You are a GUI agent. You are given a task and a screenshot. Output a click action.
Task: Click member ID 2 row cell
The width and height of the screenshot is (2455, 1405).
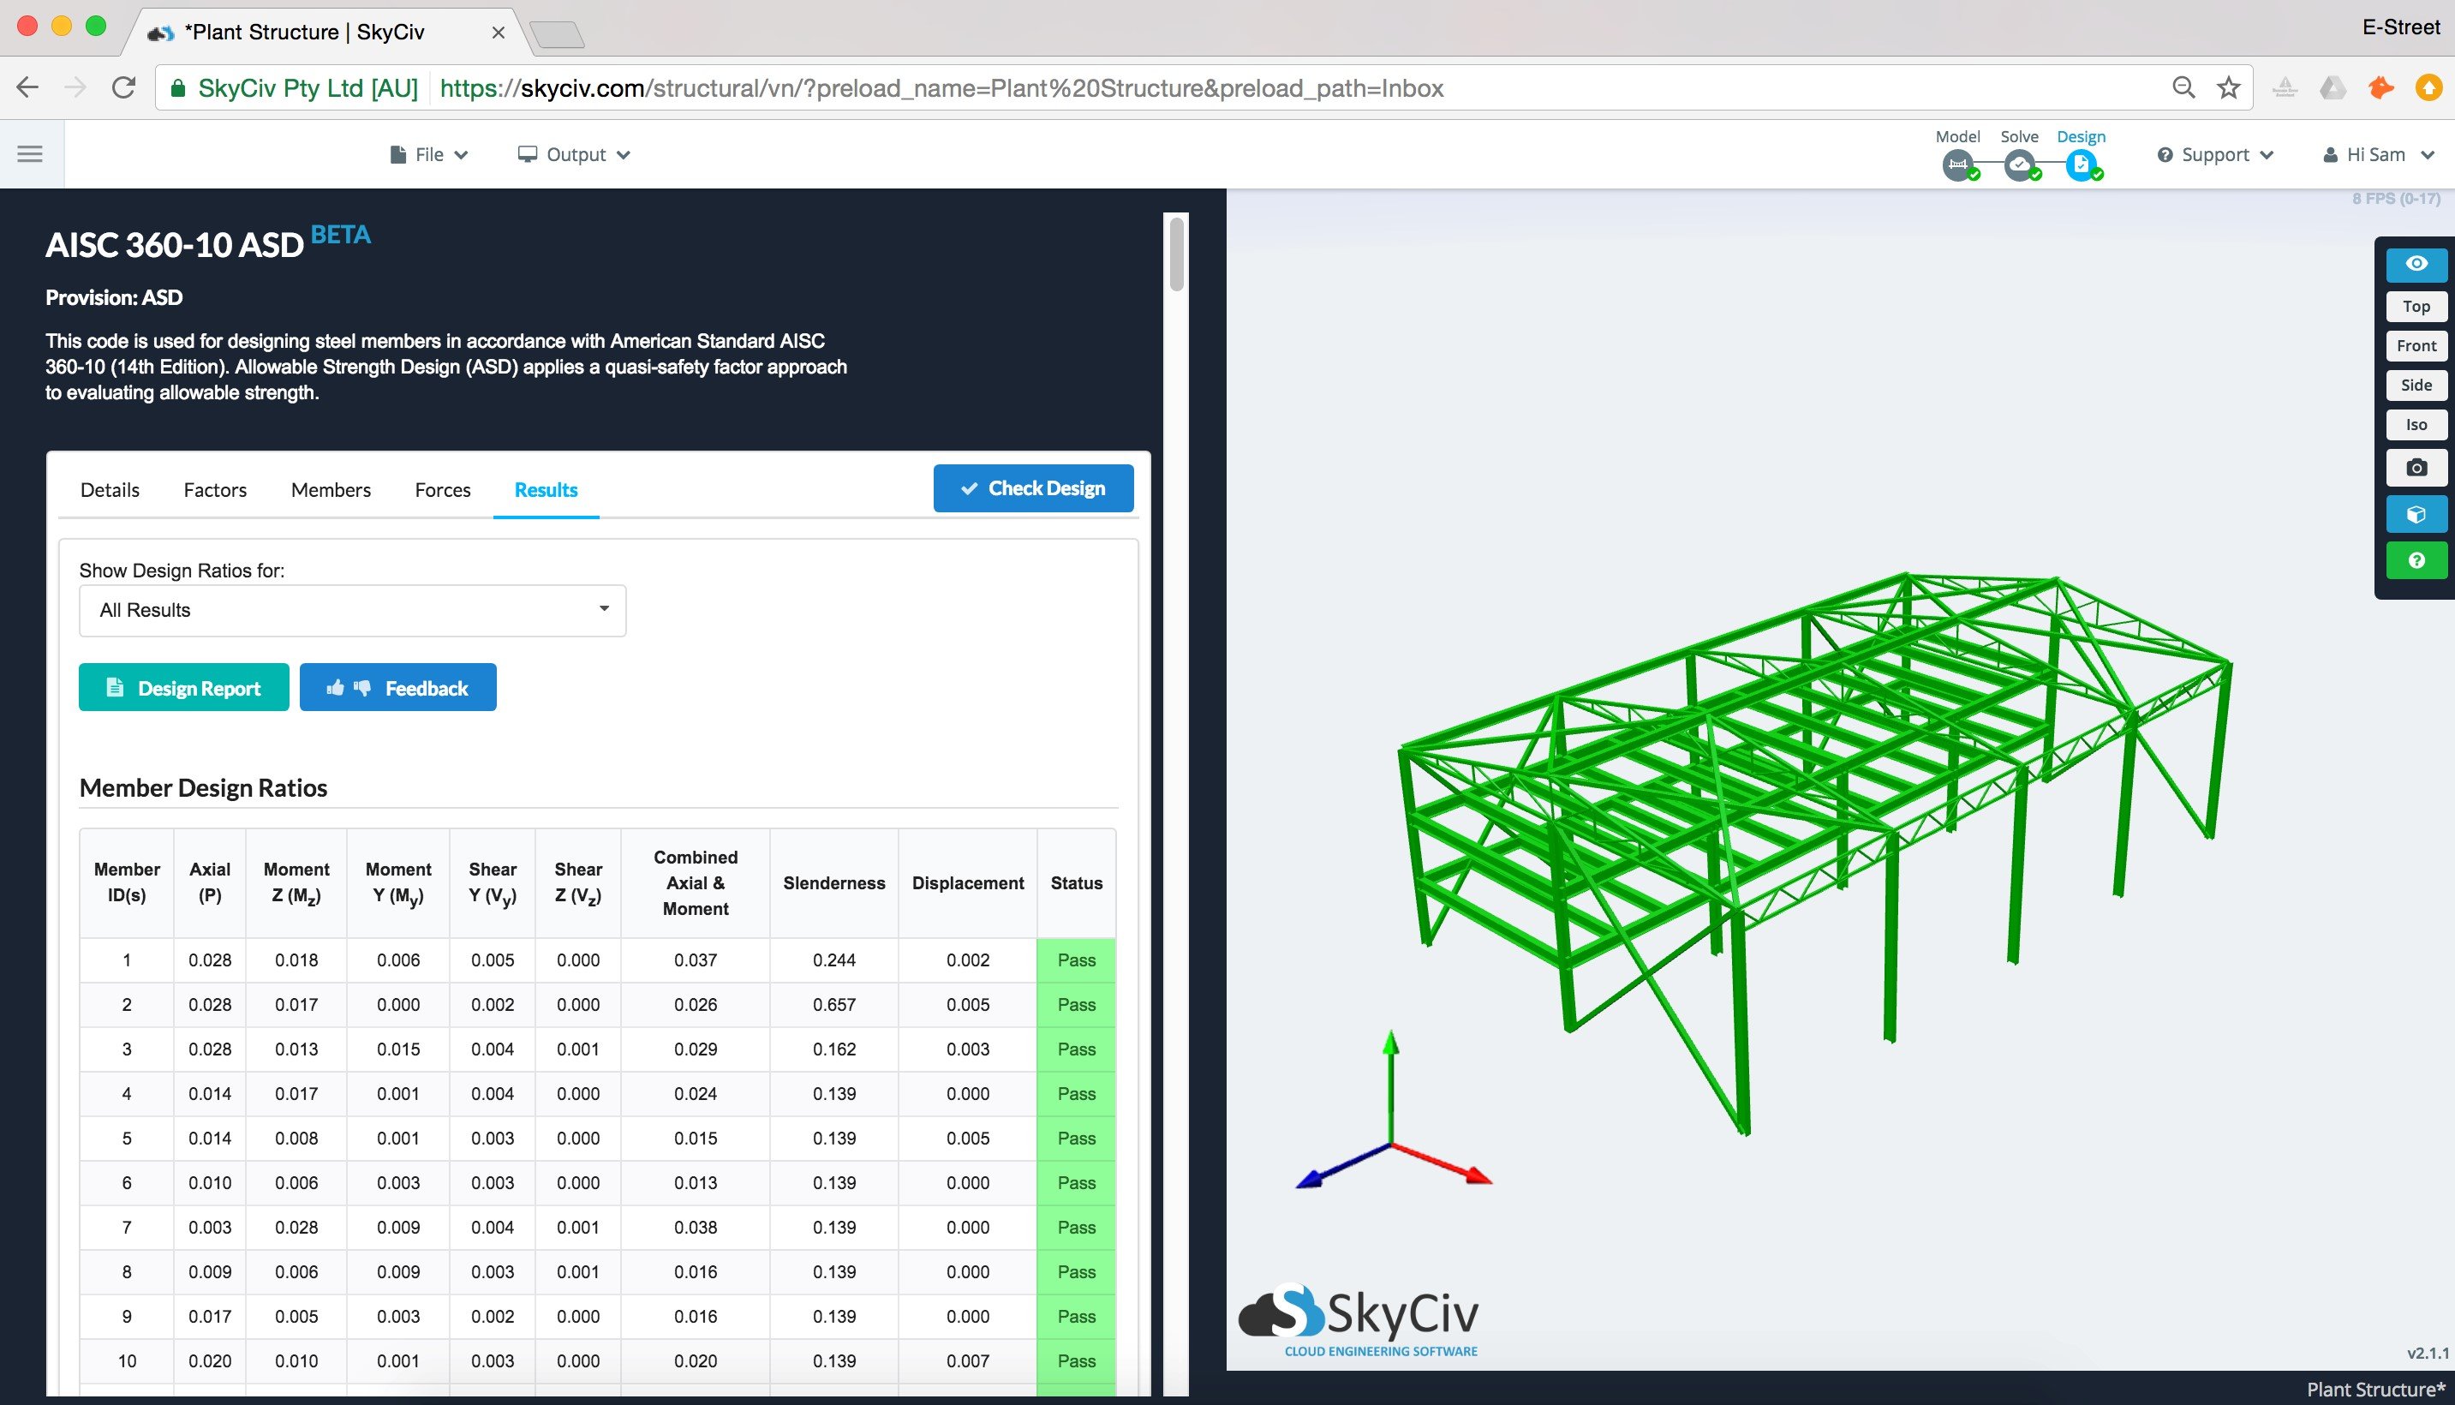(127, 1005)
